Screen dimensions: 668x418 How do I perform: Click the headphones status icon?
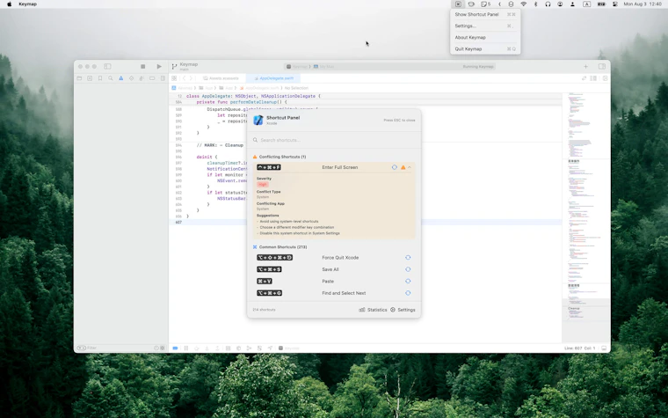pyautogui.click(x=548, y=4)
